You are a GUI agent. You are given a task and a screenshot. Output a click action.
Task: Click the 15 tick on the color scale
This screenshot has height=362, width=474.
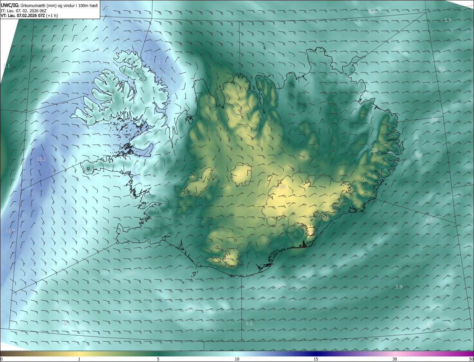[316, 359]
